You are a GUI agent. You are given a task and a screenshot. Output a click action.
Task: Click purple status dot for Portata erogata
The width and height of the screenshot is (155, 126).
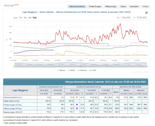coord(77,104)
